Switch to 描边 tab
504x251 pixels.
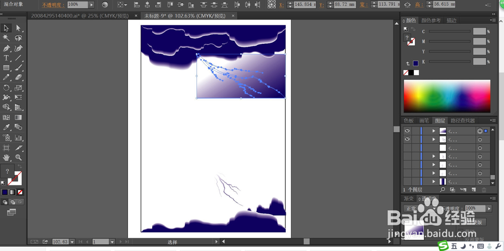point(451,20)
